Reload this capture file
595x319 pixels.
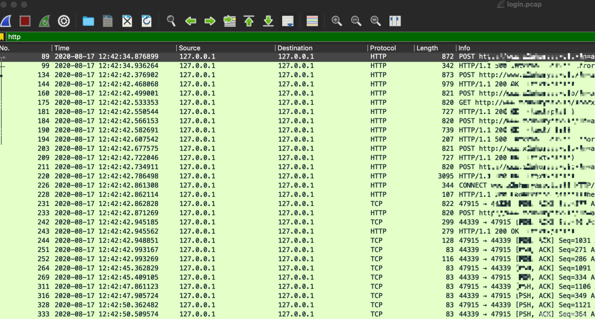click(147, 21)
